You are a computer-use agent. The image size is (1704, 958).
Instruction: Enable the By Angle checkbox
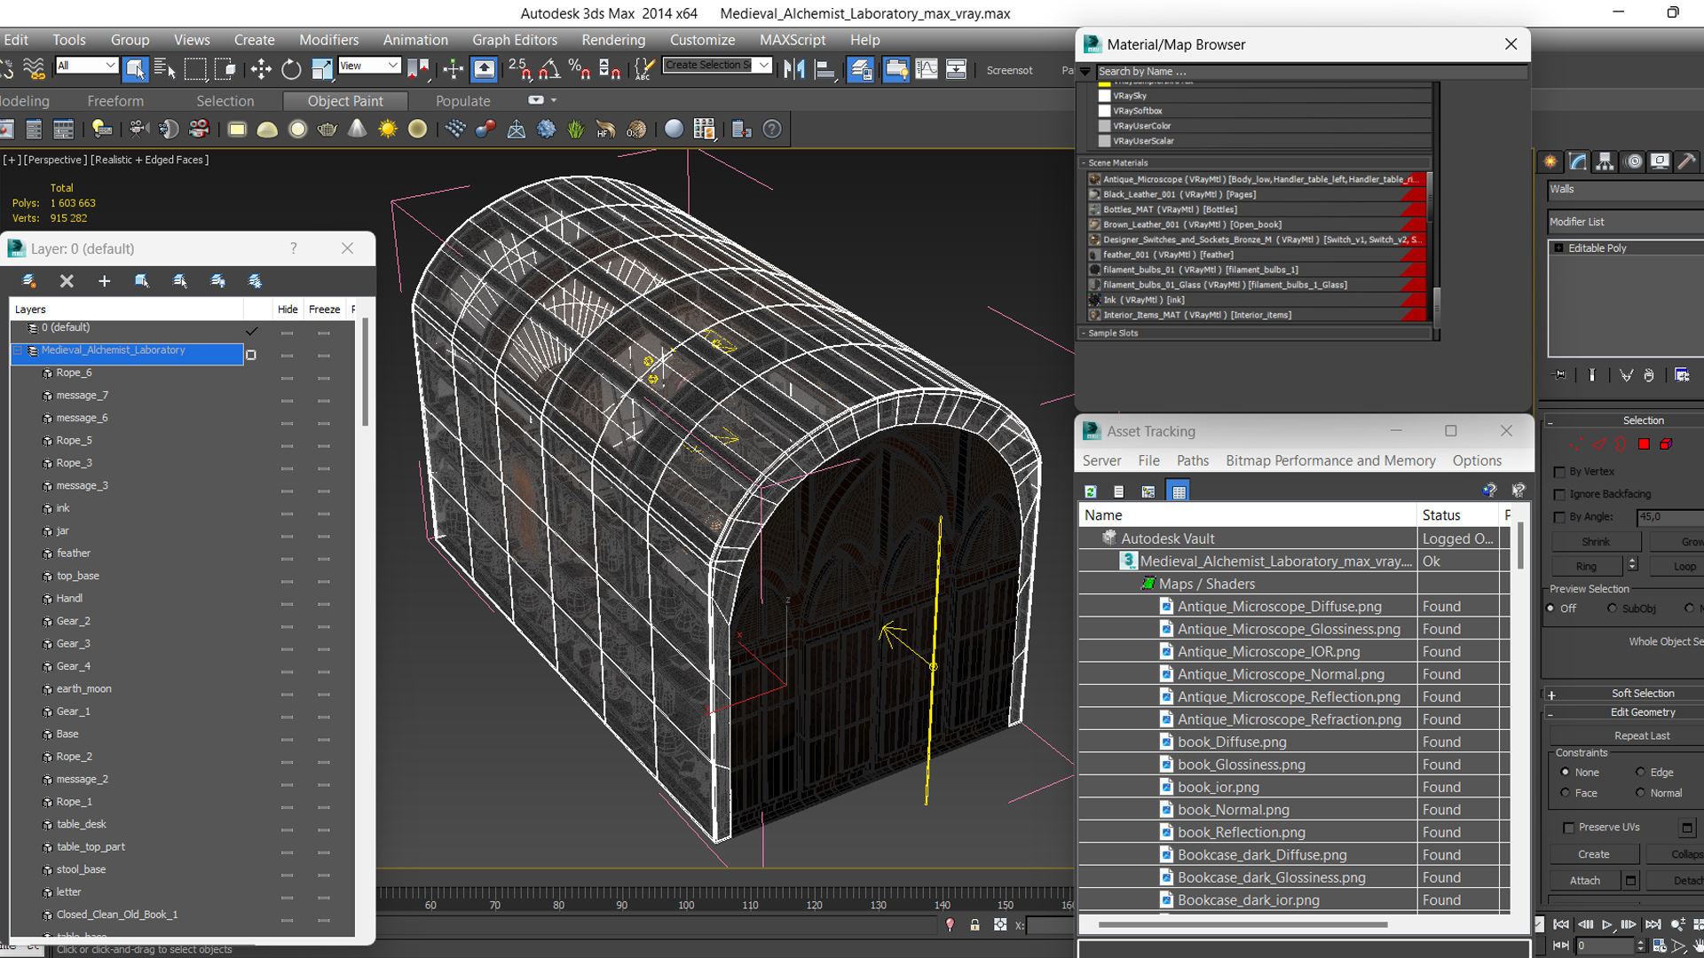tap(1559, 517)
